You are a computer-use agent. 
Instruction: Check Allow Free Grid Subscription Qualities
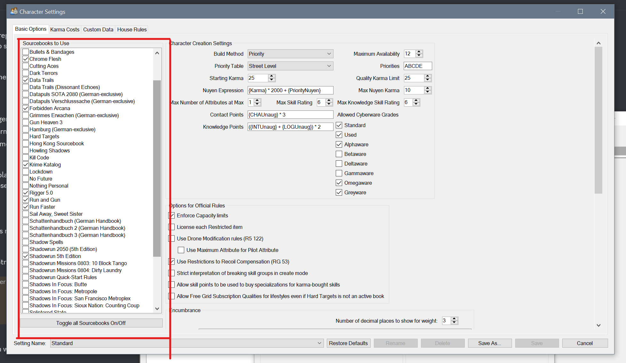click(172, 296)
